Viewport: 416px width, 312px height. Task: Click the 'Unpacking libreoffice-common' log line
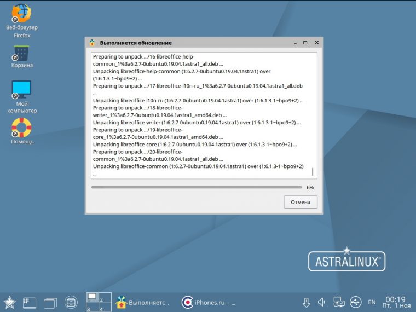coord(198,170)
